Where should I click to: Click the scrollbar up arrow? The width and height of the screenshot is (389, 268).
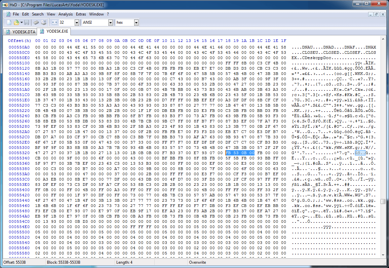(x=383, y=38)
